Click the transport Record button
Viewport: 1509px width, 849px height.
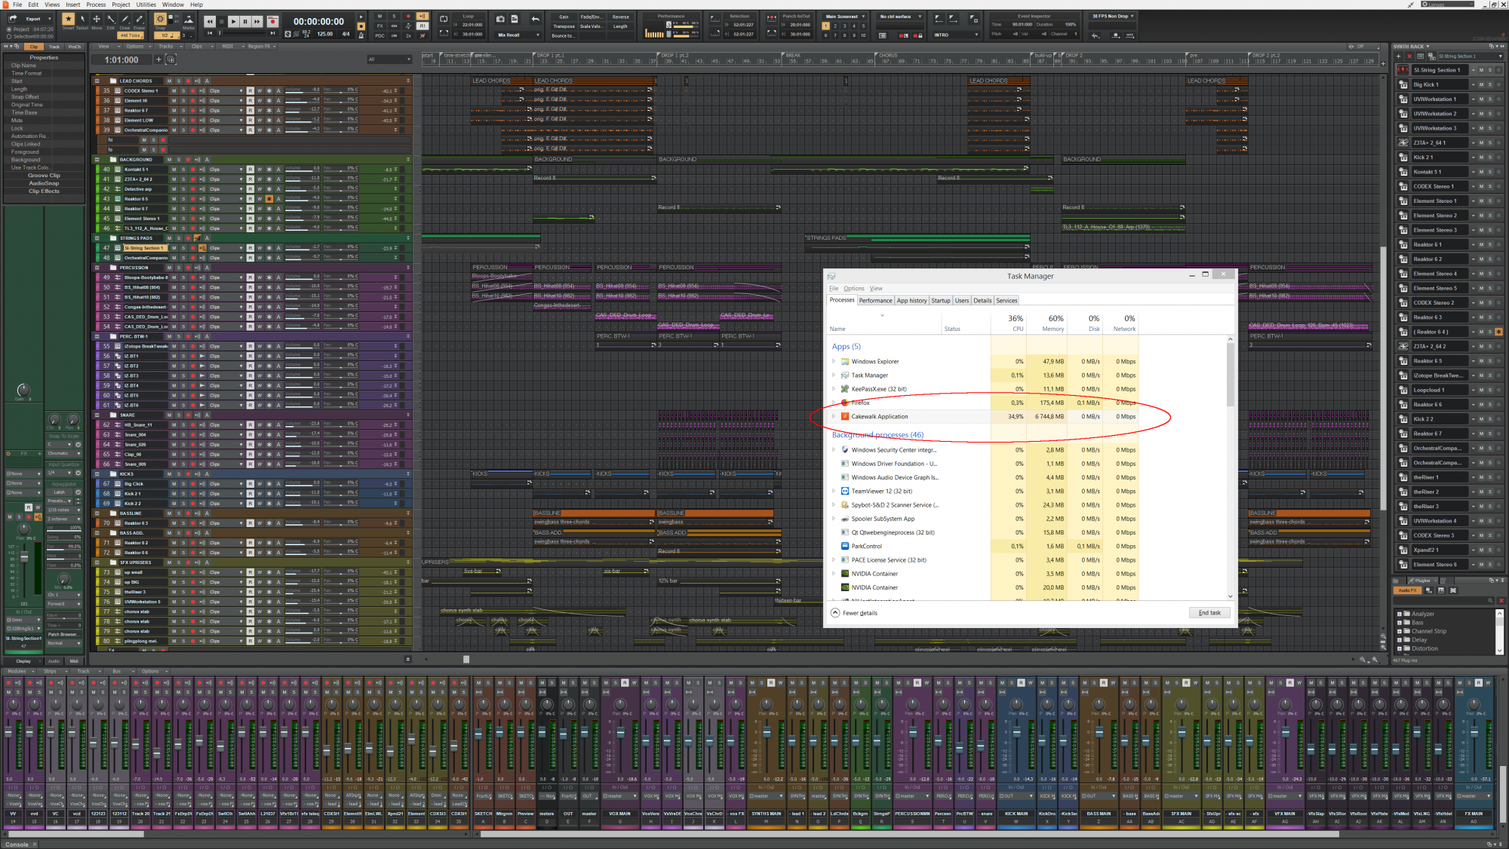[x=272, y=22]
